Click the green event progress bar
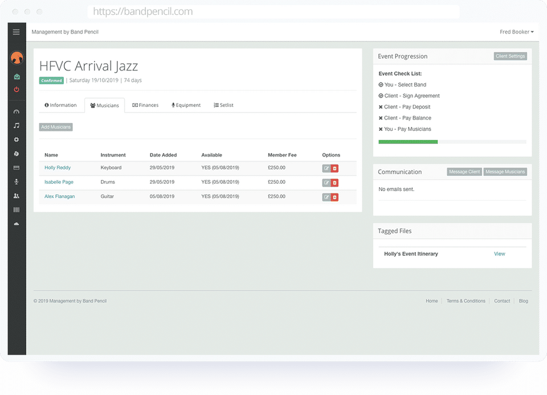 [408, 142]
